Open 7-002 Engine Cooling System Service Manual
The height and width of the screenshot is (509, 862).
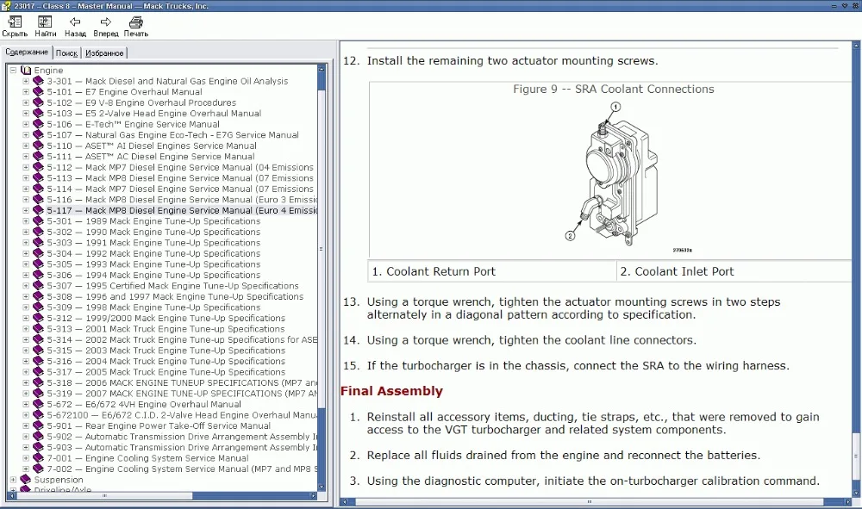tap(182, 469)
